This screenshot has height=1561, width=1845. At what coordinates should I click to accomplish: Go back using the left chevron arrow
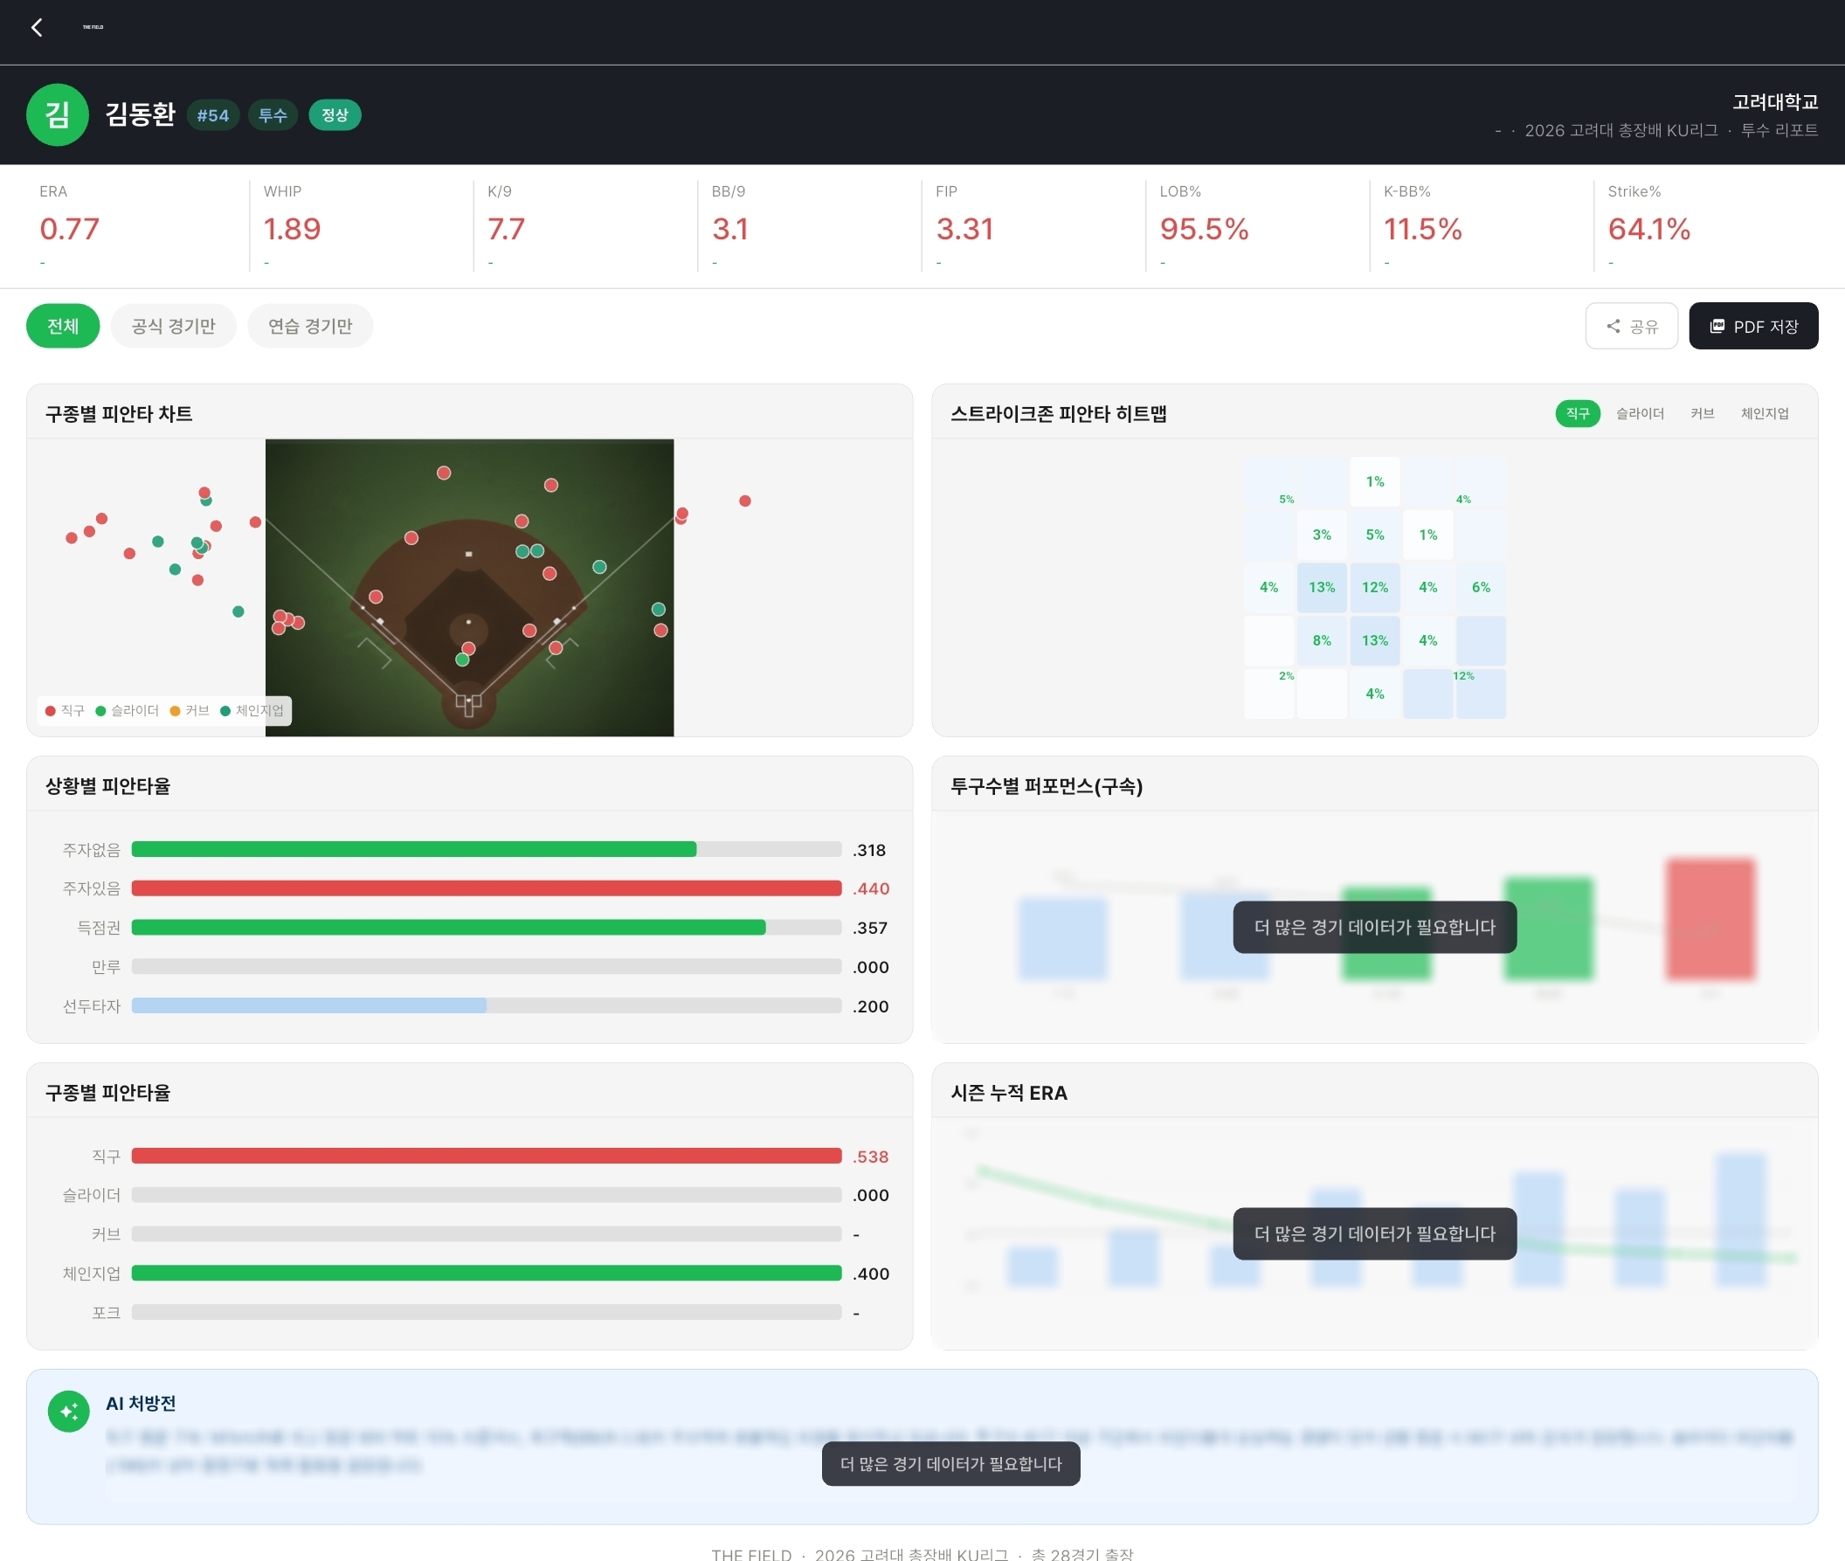click(37, 27)
